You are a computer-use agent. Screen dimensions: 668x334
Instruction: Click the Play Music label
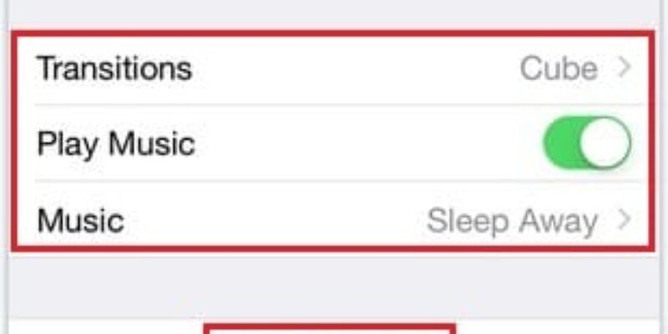(116, 144)
